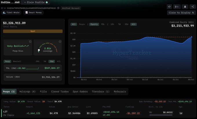This screenshot has width=197, height=119.
Task: Click latest equity chart data point
Action: (191, 37)
